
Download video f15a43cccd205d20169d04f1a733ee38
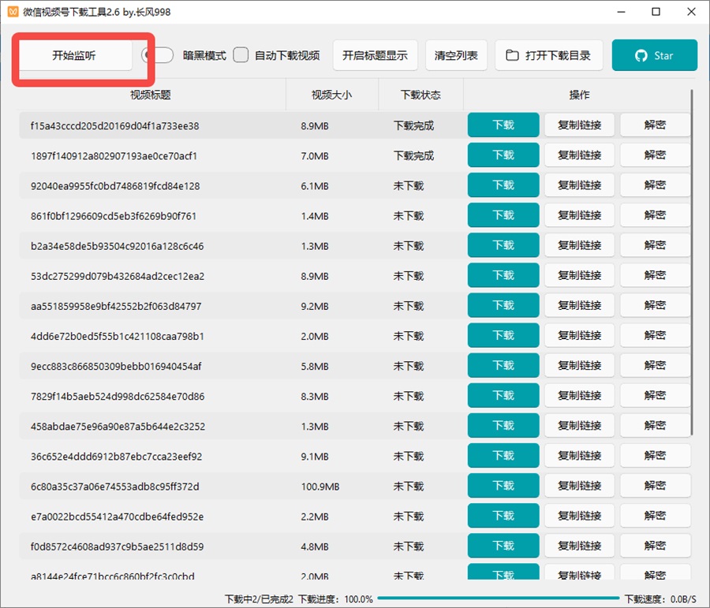click(503, 125)
